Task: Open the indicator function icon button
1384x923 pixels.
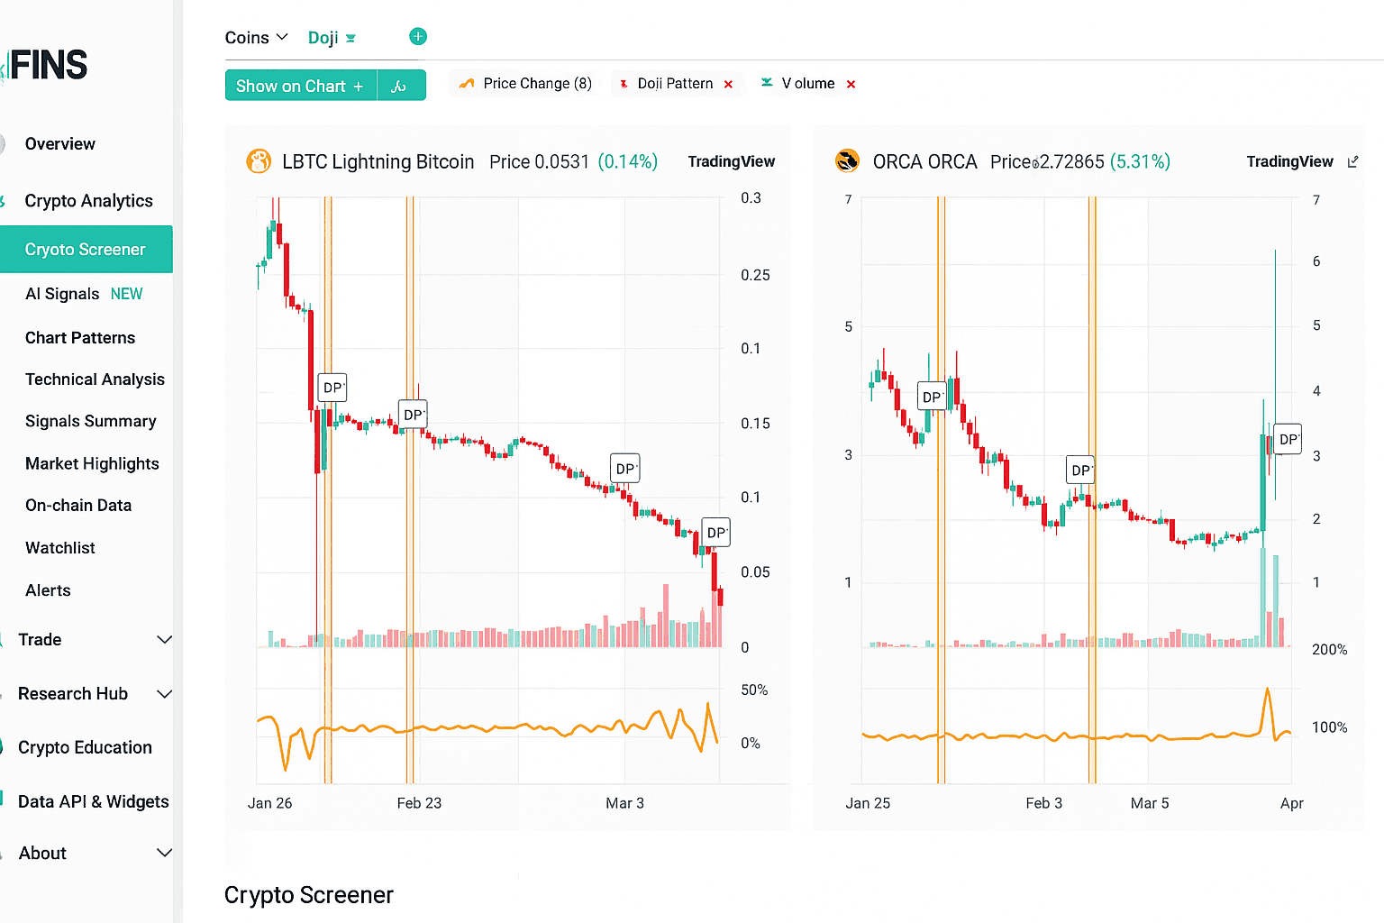Action: pos(399,86)
